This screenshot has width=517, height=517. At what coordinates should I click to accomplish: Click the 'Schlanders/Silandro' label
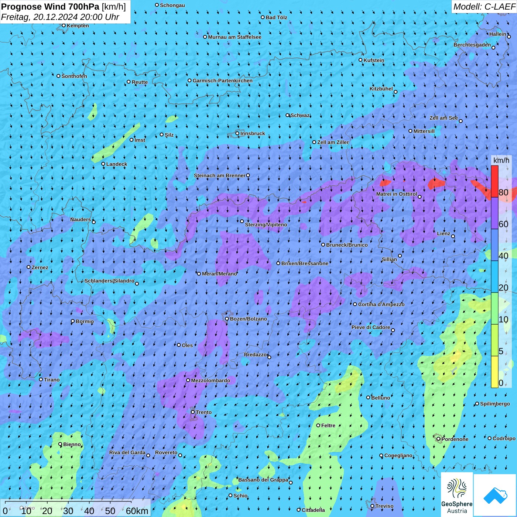point(109,281)
